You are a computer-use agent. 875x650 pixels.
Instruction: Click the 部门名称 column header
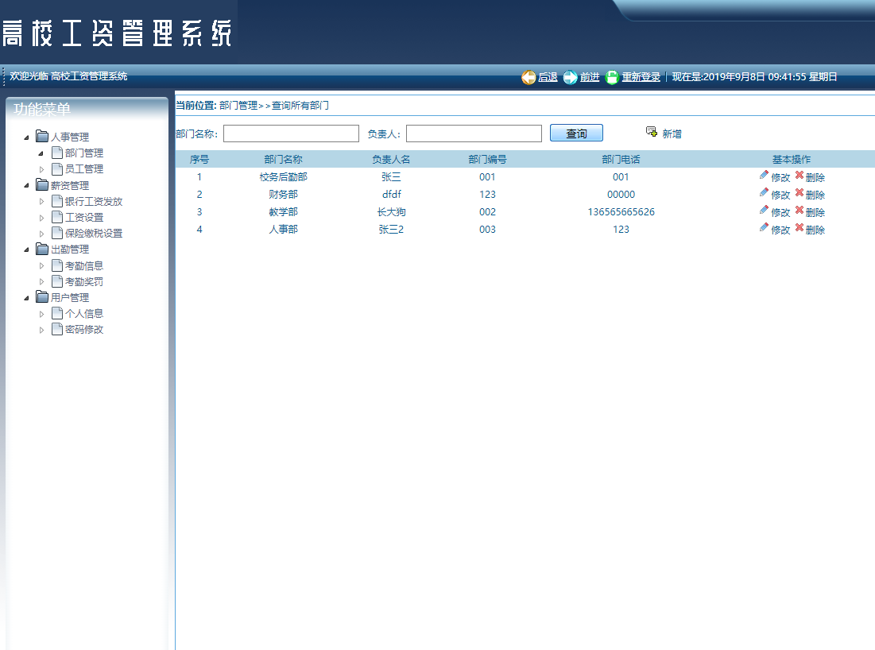click(x=284, y=160)
